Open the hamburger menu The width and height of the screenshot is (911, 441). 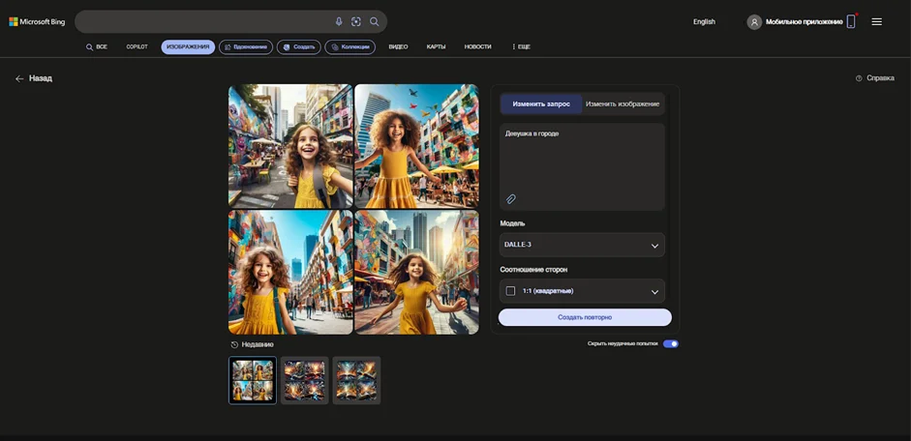[877, 21]
